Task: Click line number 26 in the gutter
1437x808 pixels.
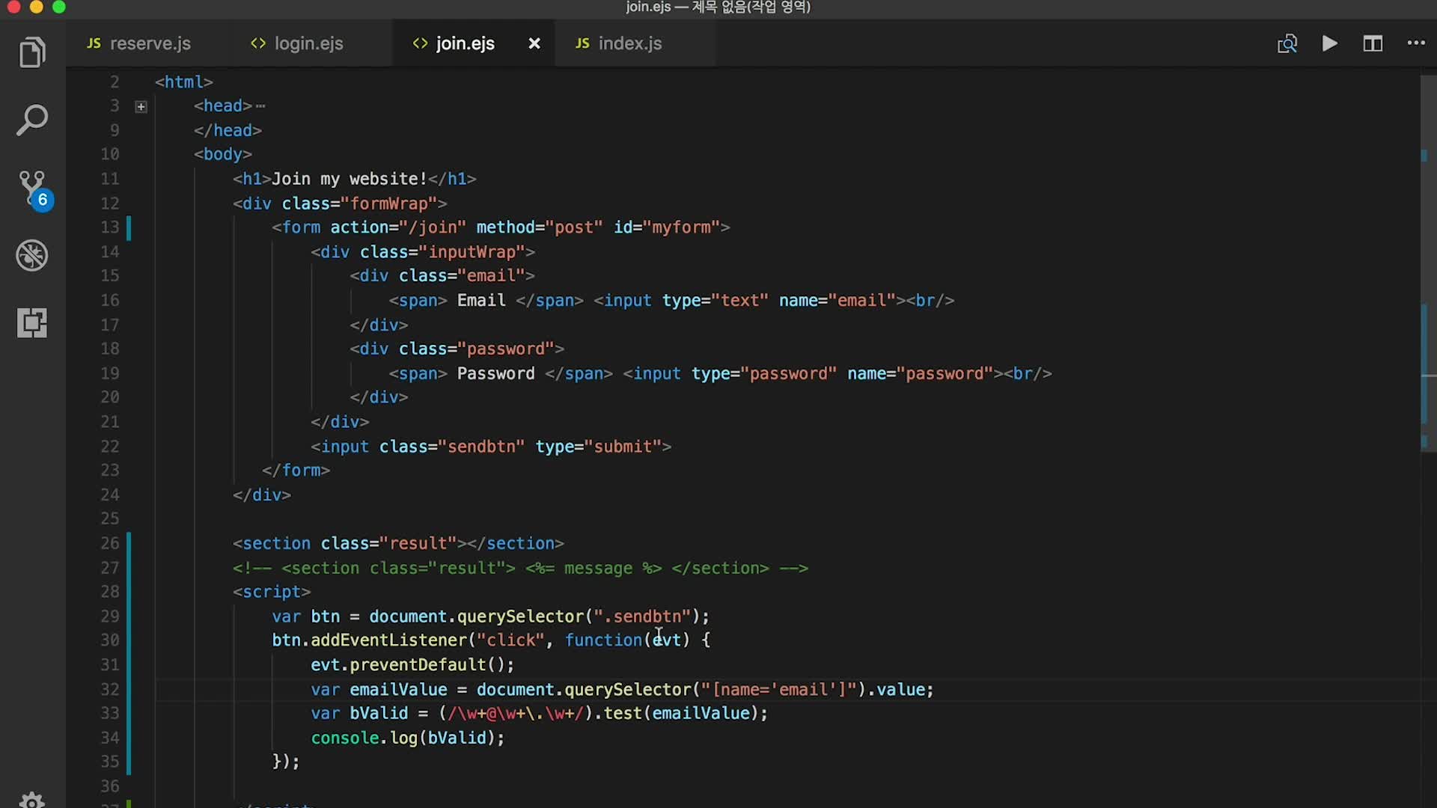Action: point(110,543)
